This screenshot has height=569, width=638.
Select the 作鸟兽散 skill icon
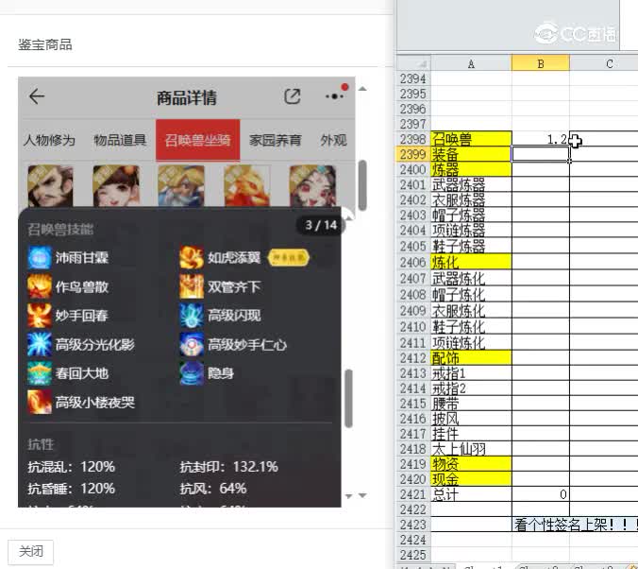coord(40,286)
